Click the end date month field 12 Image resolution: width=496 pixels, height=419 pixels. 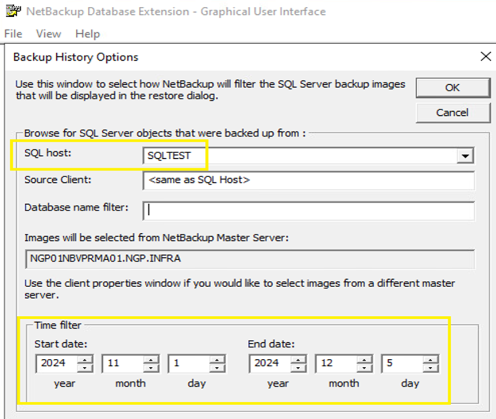click(x=336, y=363)
